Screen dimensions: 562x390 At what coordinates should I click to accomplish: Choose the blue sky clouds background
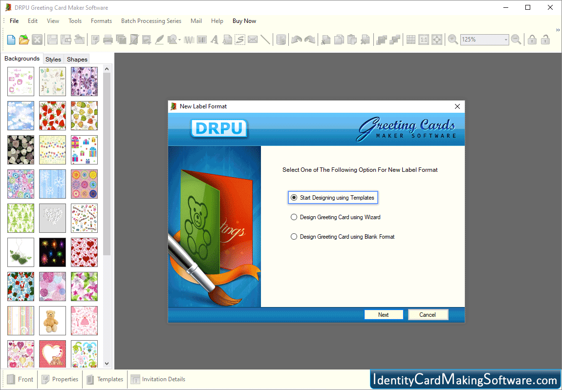click(x=21, y=116)
